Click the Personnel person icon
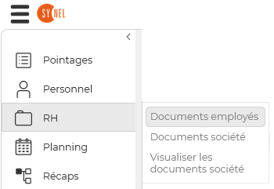Image resolution: width=274 pixels, height=189 pixels. (24, 89)
